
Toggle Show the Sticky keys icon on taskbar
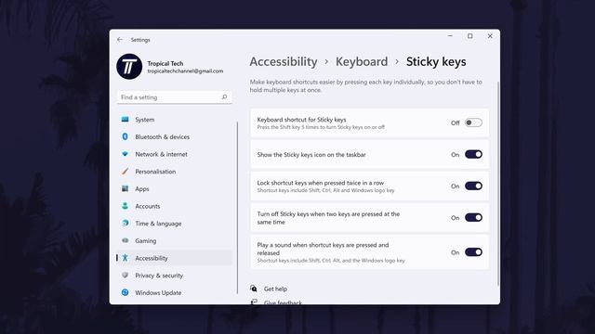[473, 155]
